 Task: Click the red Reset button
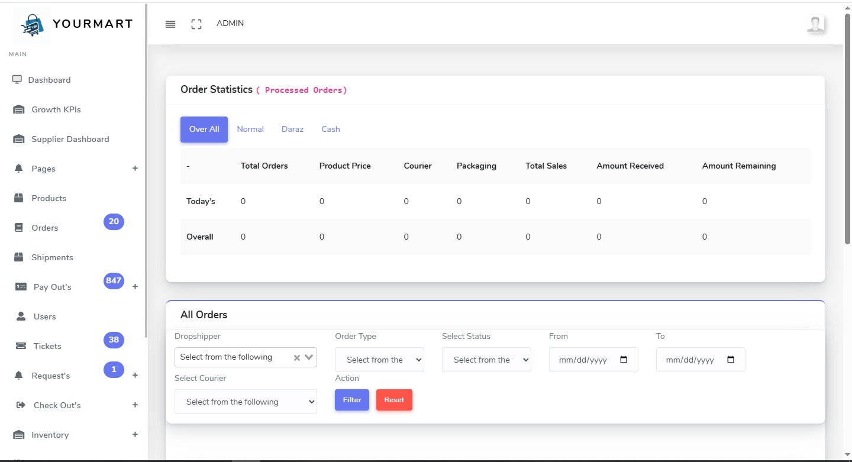click(x=394, y=400)
